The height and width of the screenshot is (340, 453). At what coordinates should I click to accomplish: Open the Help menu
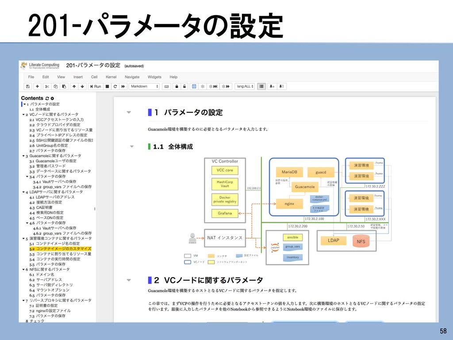[x=173, y=77]
